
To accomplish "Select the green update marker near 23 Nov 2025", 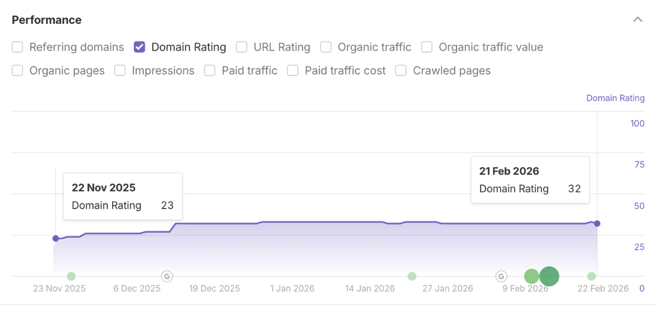I will pyautogui.click(x=71, y=276).
